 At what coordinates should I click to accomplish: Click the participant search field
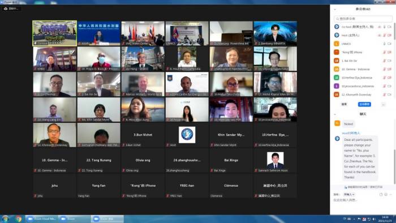tap(363, 19)
